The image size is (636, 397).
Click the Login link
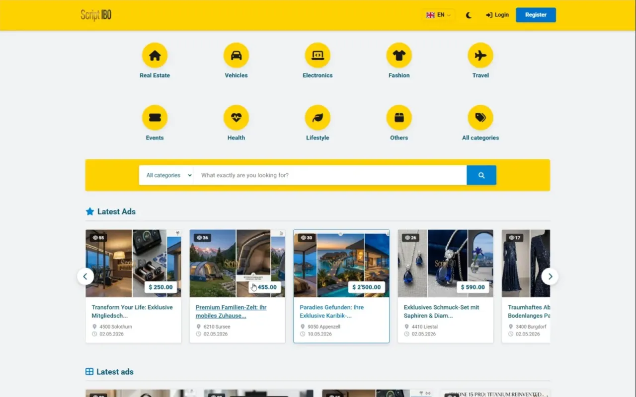pos(497,15)
